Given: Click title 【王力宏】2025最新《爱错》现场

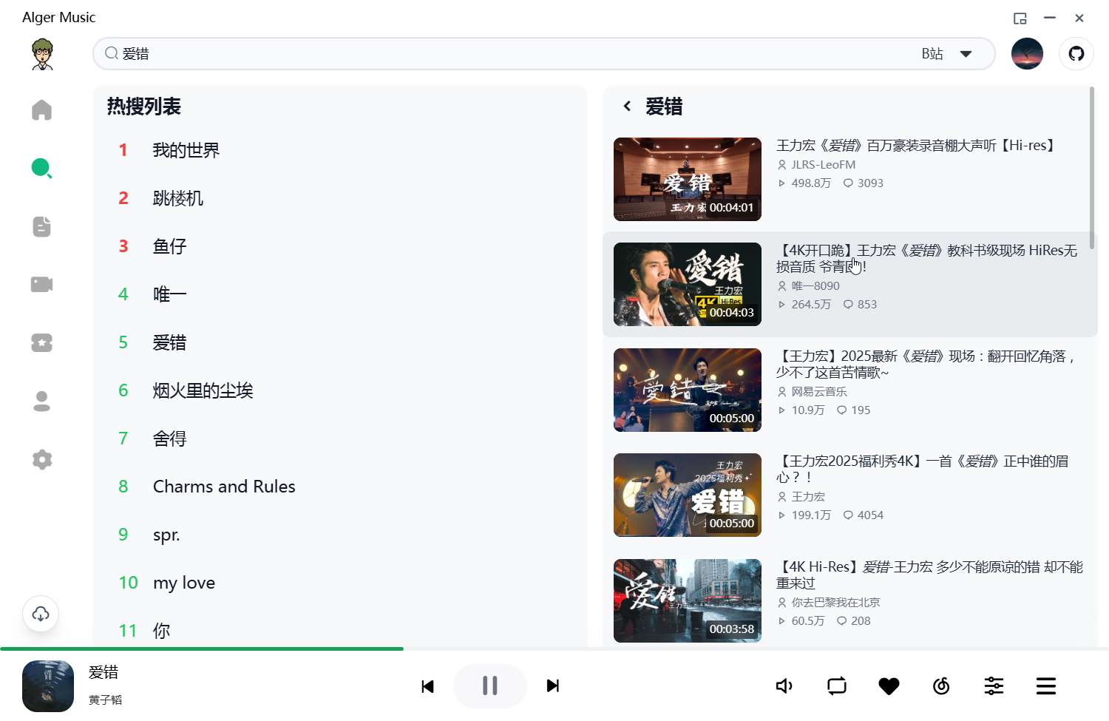Looking at the screenshot, I should [926, 365].
